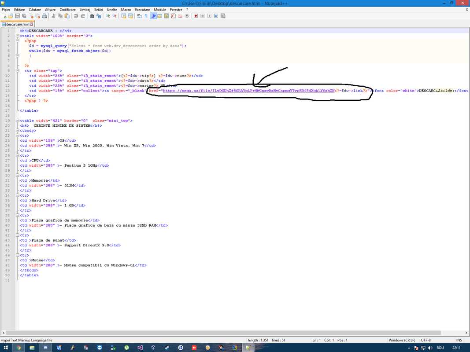Screen dimensions: 470x352
Task: Open the Windows Start menu
Action: (x=6, y=348)
